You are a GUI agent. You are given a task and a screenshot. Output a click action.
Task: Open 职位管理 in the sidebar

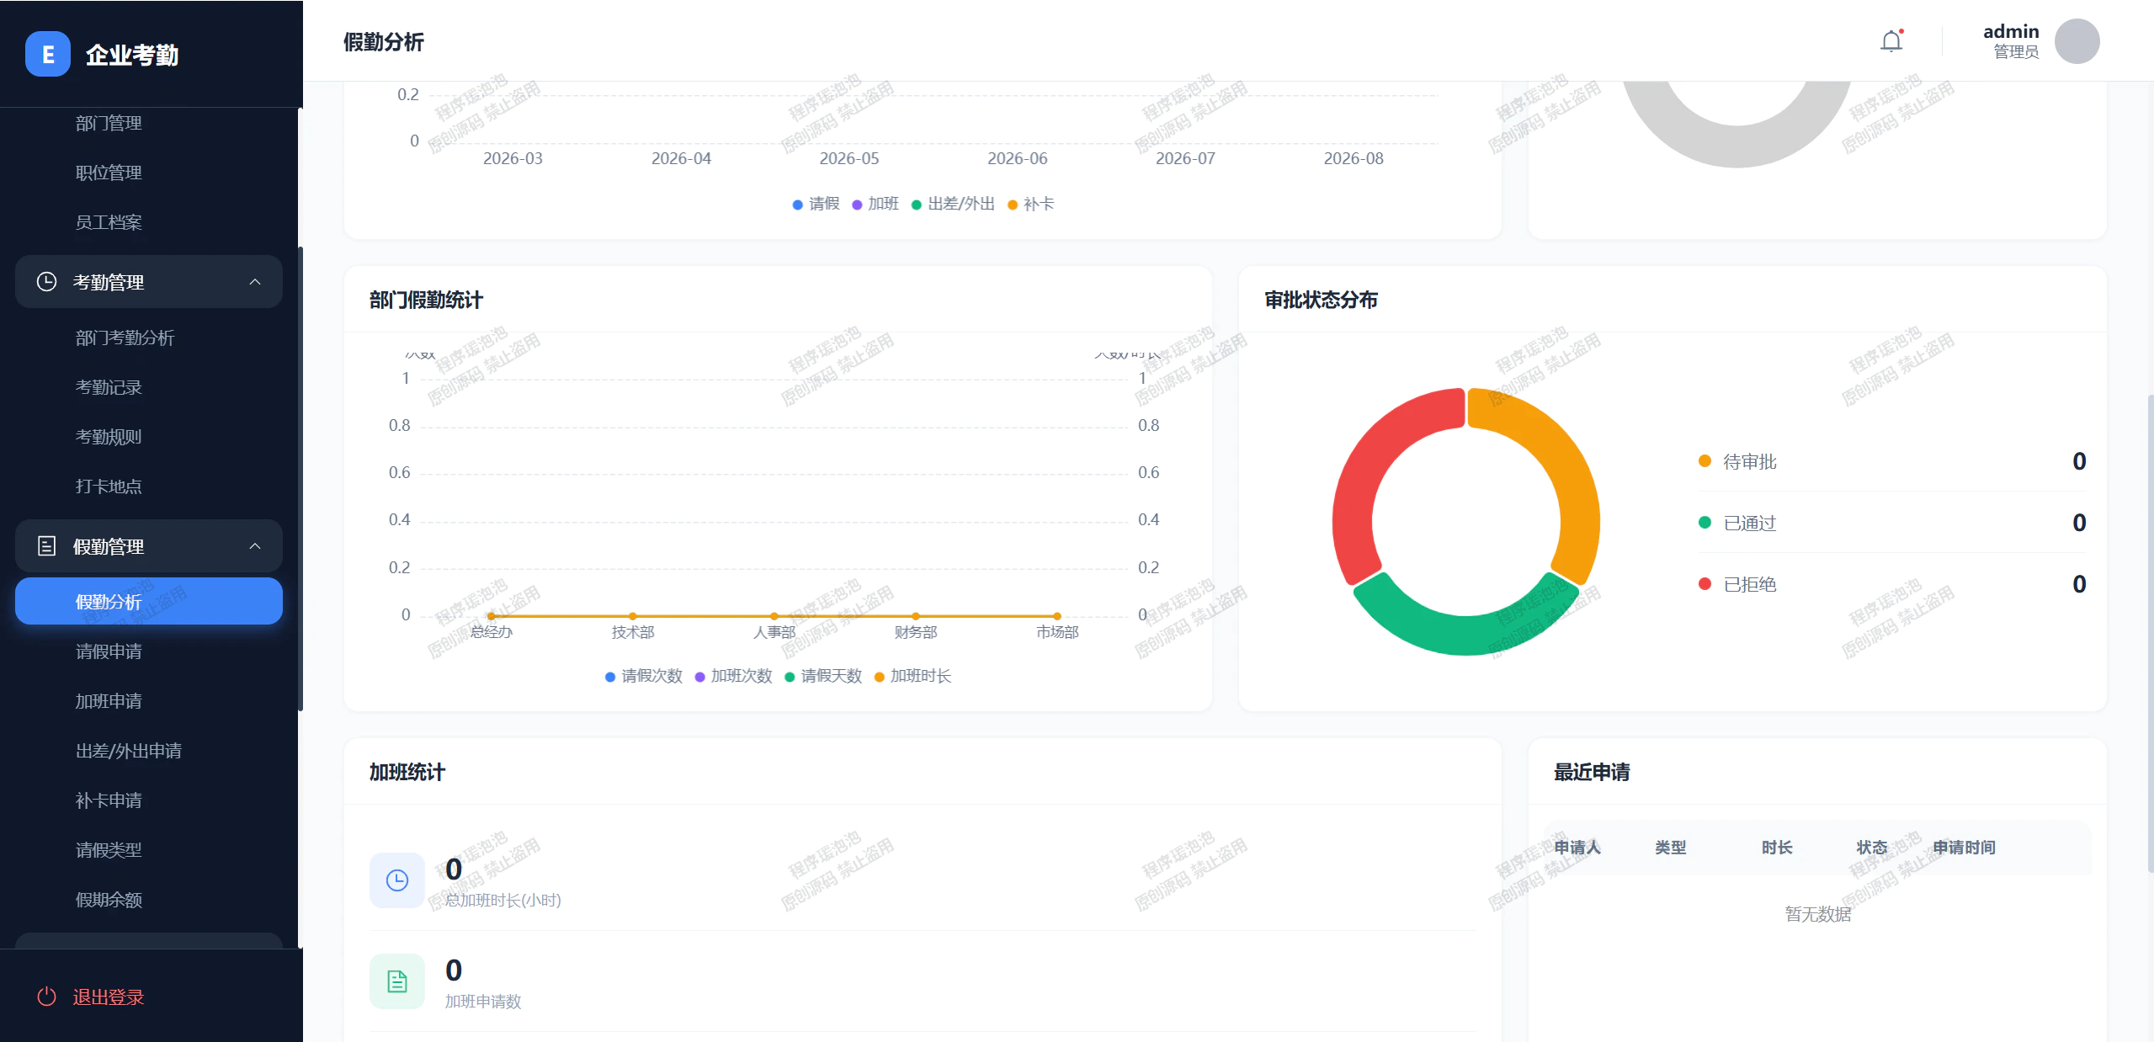tap(109, 173)
